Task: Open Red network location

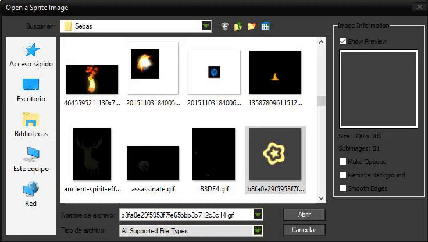Action: coord(31,194)
